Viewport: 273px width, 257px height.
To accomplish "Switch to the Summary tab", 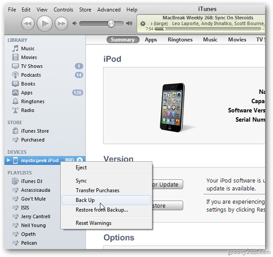I will click(123, 40).
